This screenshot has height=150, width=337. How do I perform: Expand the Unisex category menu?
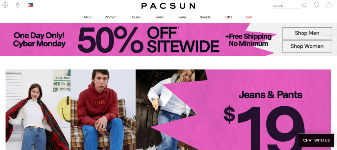point(135,17)
